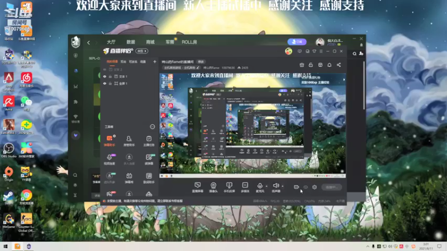Click 5E sidebar search magnifier icon

(75, 175)
